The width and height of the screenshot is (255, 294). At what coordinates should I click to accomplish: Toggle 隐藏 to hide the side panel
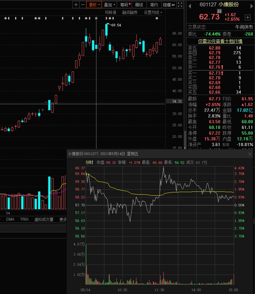coord(169,5)
